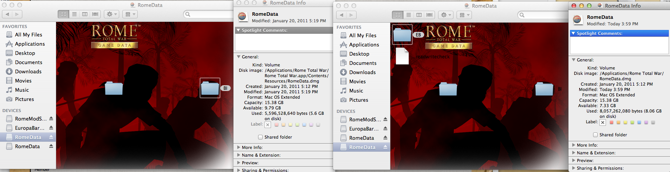Eject unhighlighted RomeData volume in left Finder sidebar
Image resolution: width=670 pixels, height=172 pixels.
point(51,146)
